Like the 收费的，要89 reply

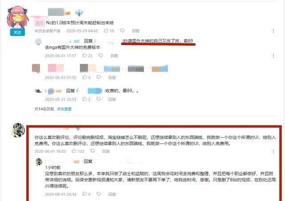[85, 99]
